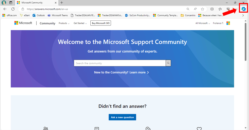Expand the Get Started dropdown

pyautogui.click(x=80, y=23)
